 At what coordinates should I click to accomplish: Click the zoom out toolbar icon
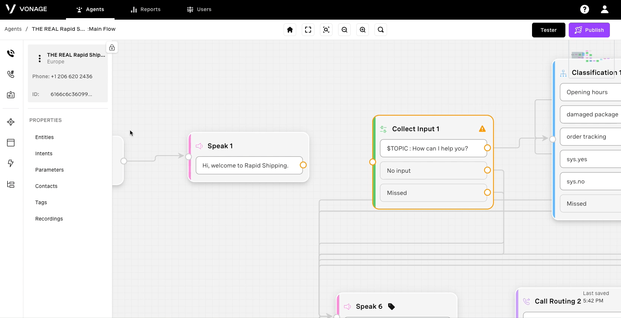point(344,30)
